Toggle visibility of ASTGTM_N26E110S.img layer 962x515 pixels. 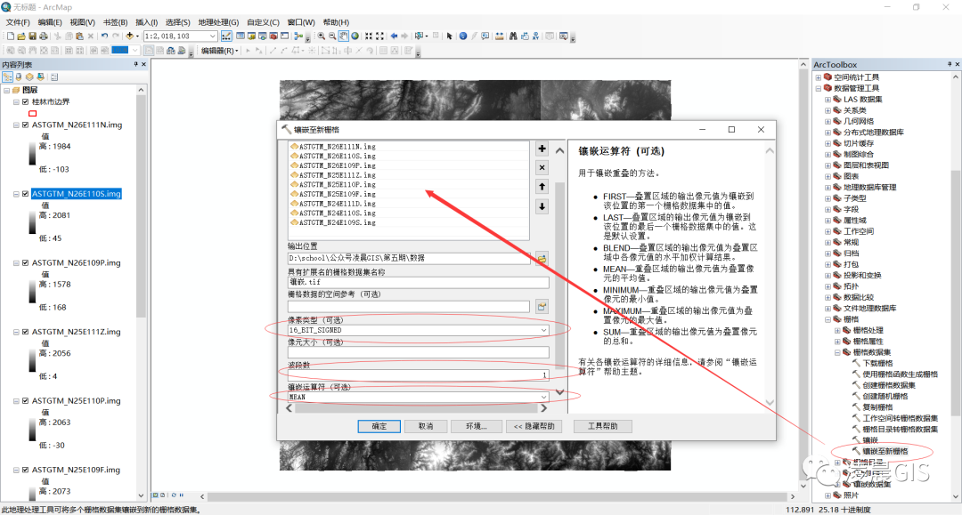click(25, 194)
